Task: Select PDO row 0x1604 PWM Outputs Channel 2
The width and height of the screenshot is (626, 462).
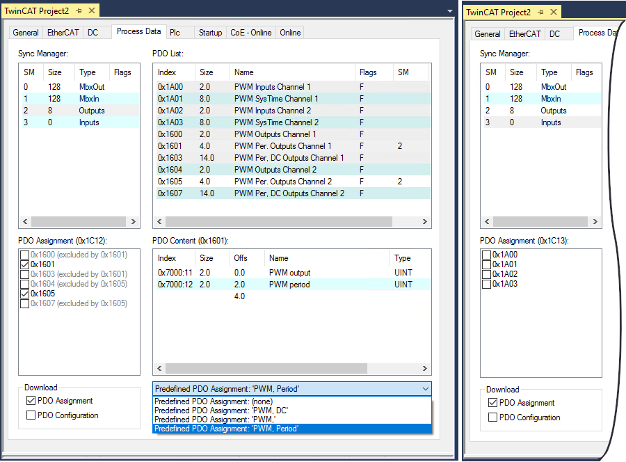Action: pyautogui.click(x=293, y=170)
